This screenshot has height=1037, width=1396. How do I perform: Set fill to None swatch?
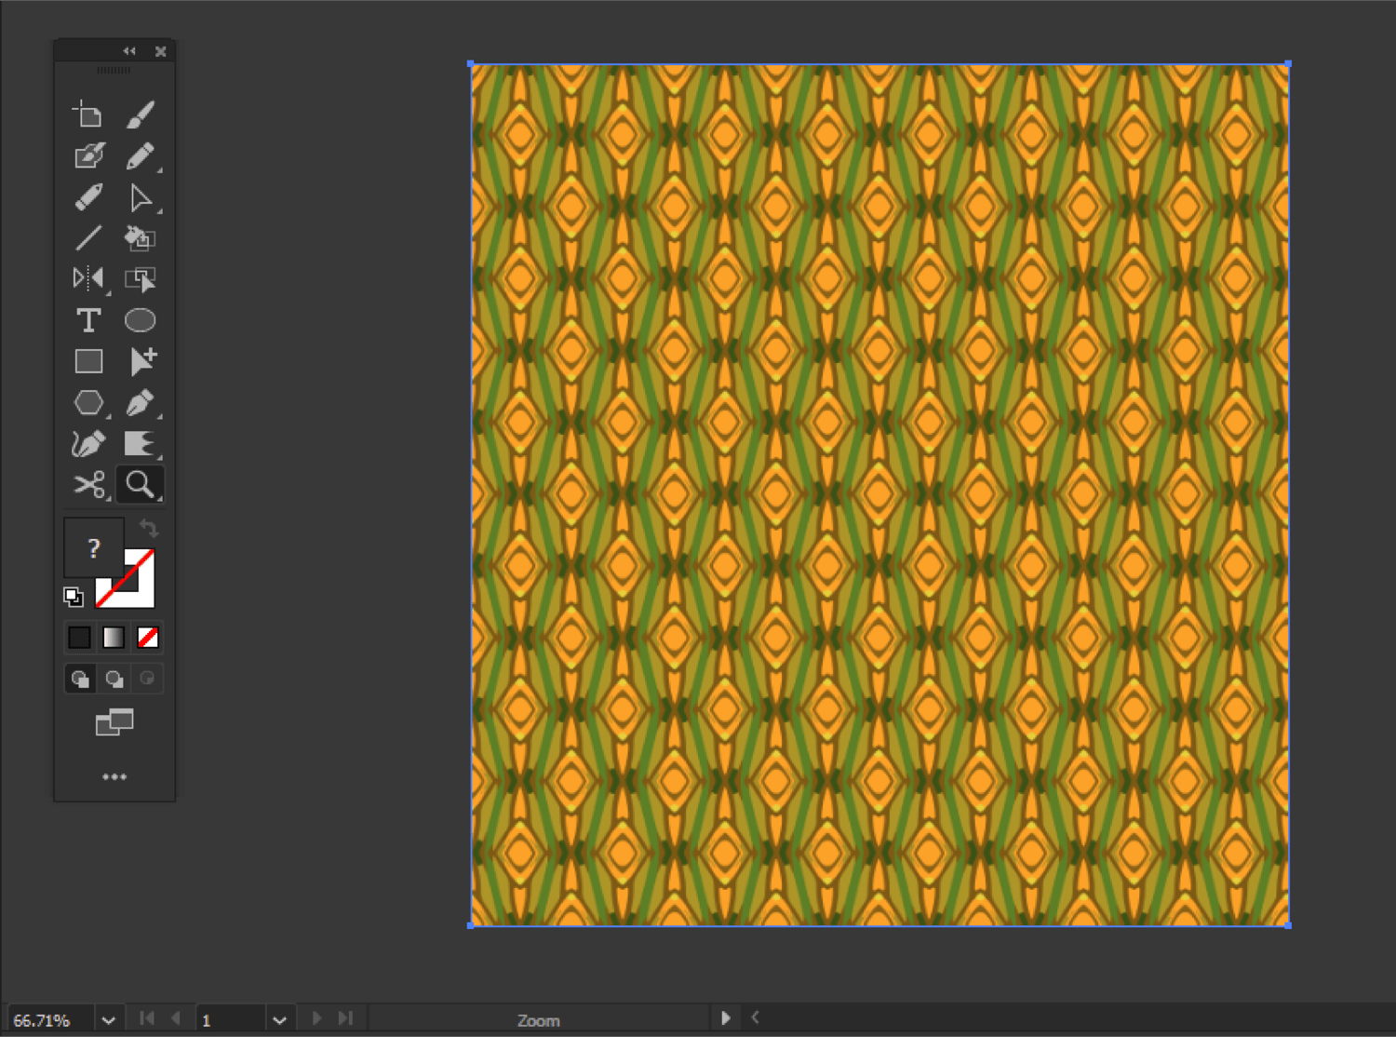[147, 637]
